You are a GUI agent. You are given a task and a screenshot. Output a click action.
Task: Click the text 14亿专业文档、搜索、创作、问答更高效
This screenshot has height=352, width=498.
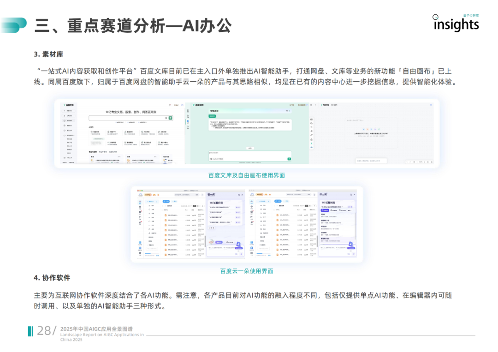(131, 112)
